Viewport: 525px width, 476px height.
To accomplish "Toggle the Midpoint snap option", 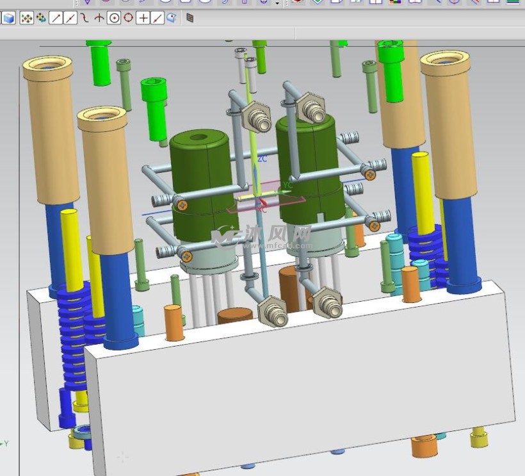I will [70, 18].
